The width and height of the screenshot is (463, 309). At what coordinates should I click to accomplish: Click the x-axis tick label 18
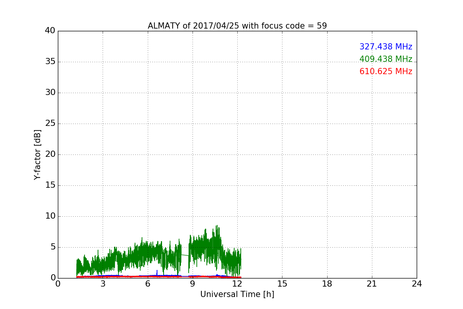(327, 284)
